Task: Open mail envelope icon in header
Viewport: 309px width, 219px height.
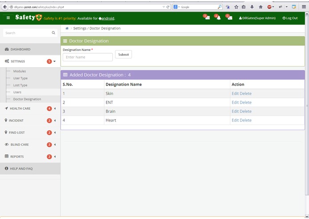Action: click(x=229, y=17)
